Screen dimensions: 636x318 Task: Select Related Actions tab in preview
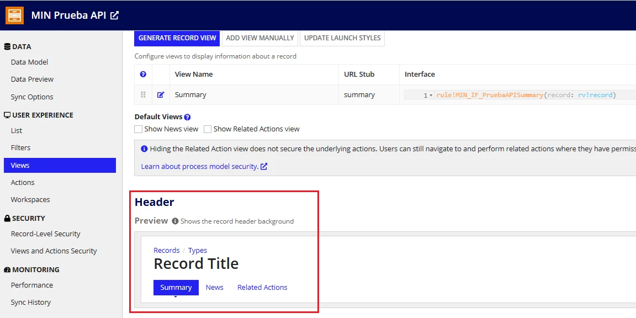click(262, 287)
